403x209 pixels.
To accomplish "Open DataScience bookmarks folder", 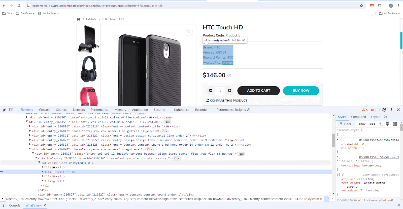I will [x=25, y=14].
